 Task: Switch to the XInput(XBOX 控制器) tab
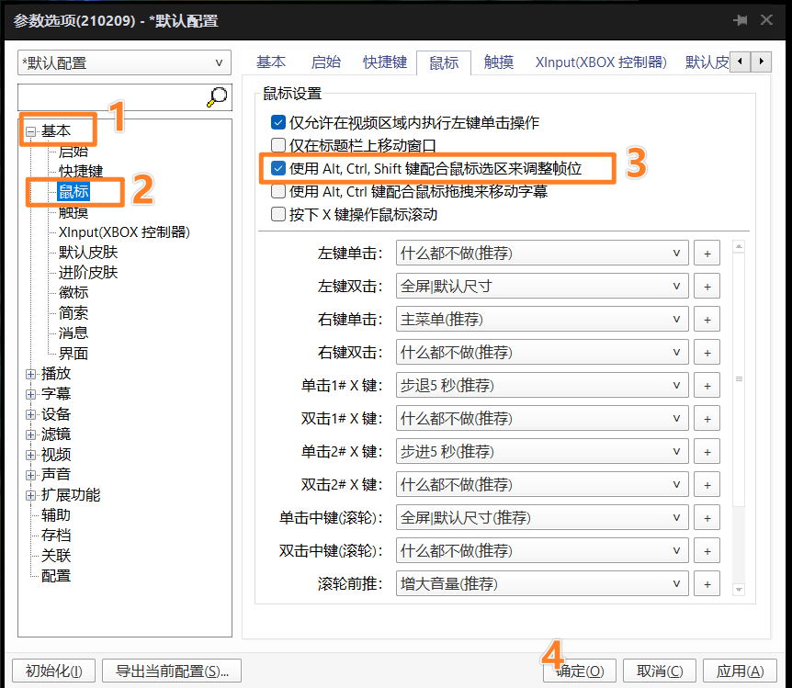601,62
